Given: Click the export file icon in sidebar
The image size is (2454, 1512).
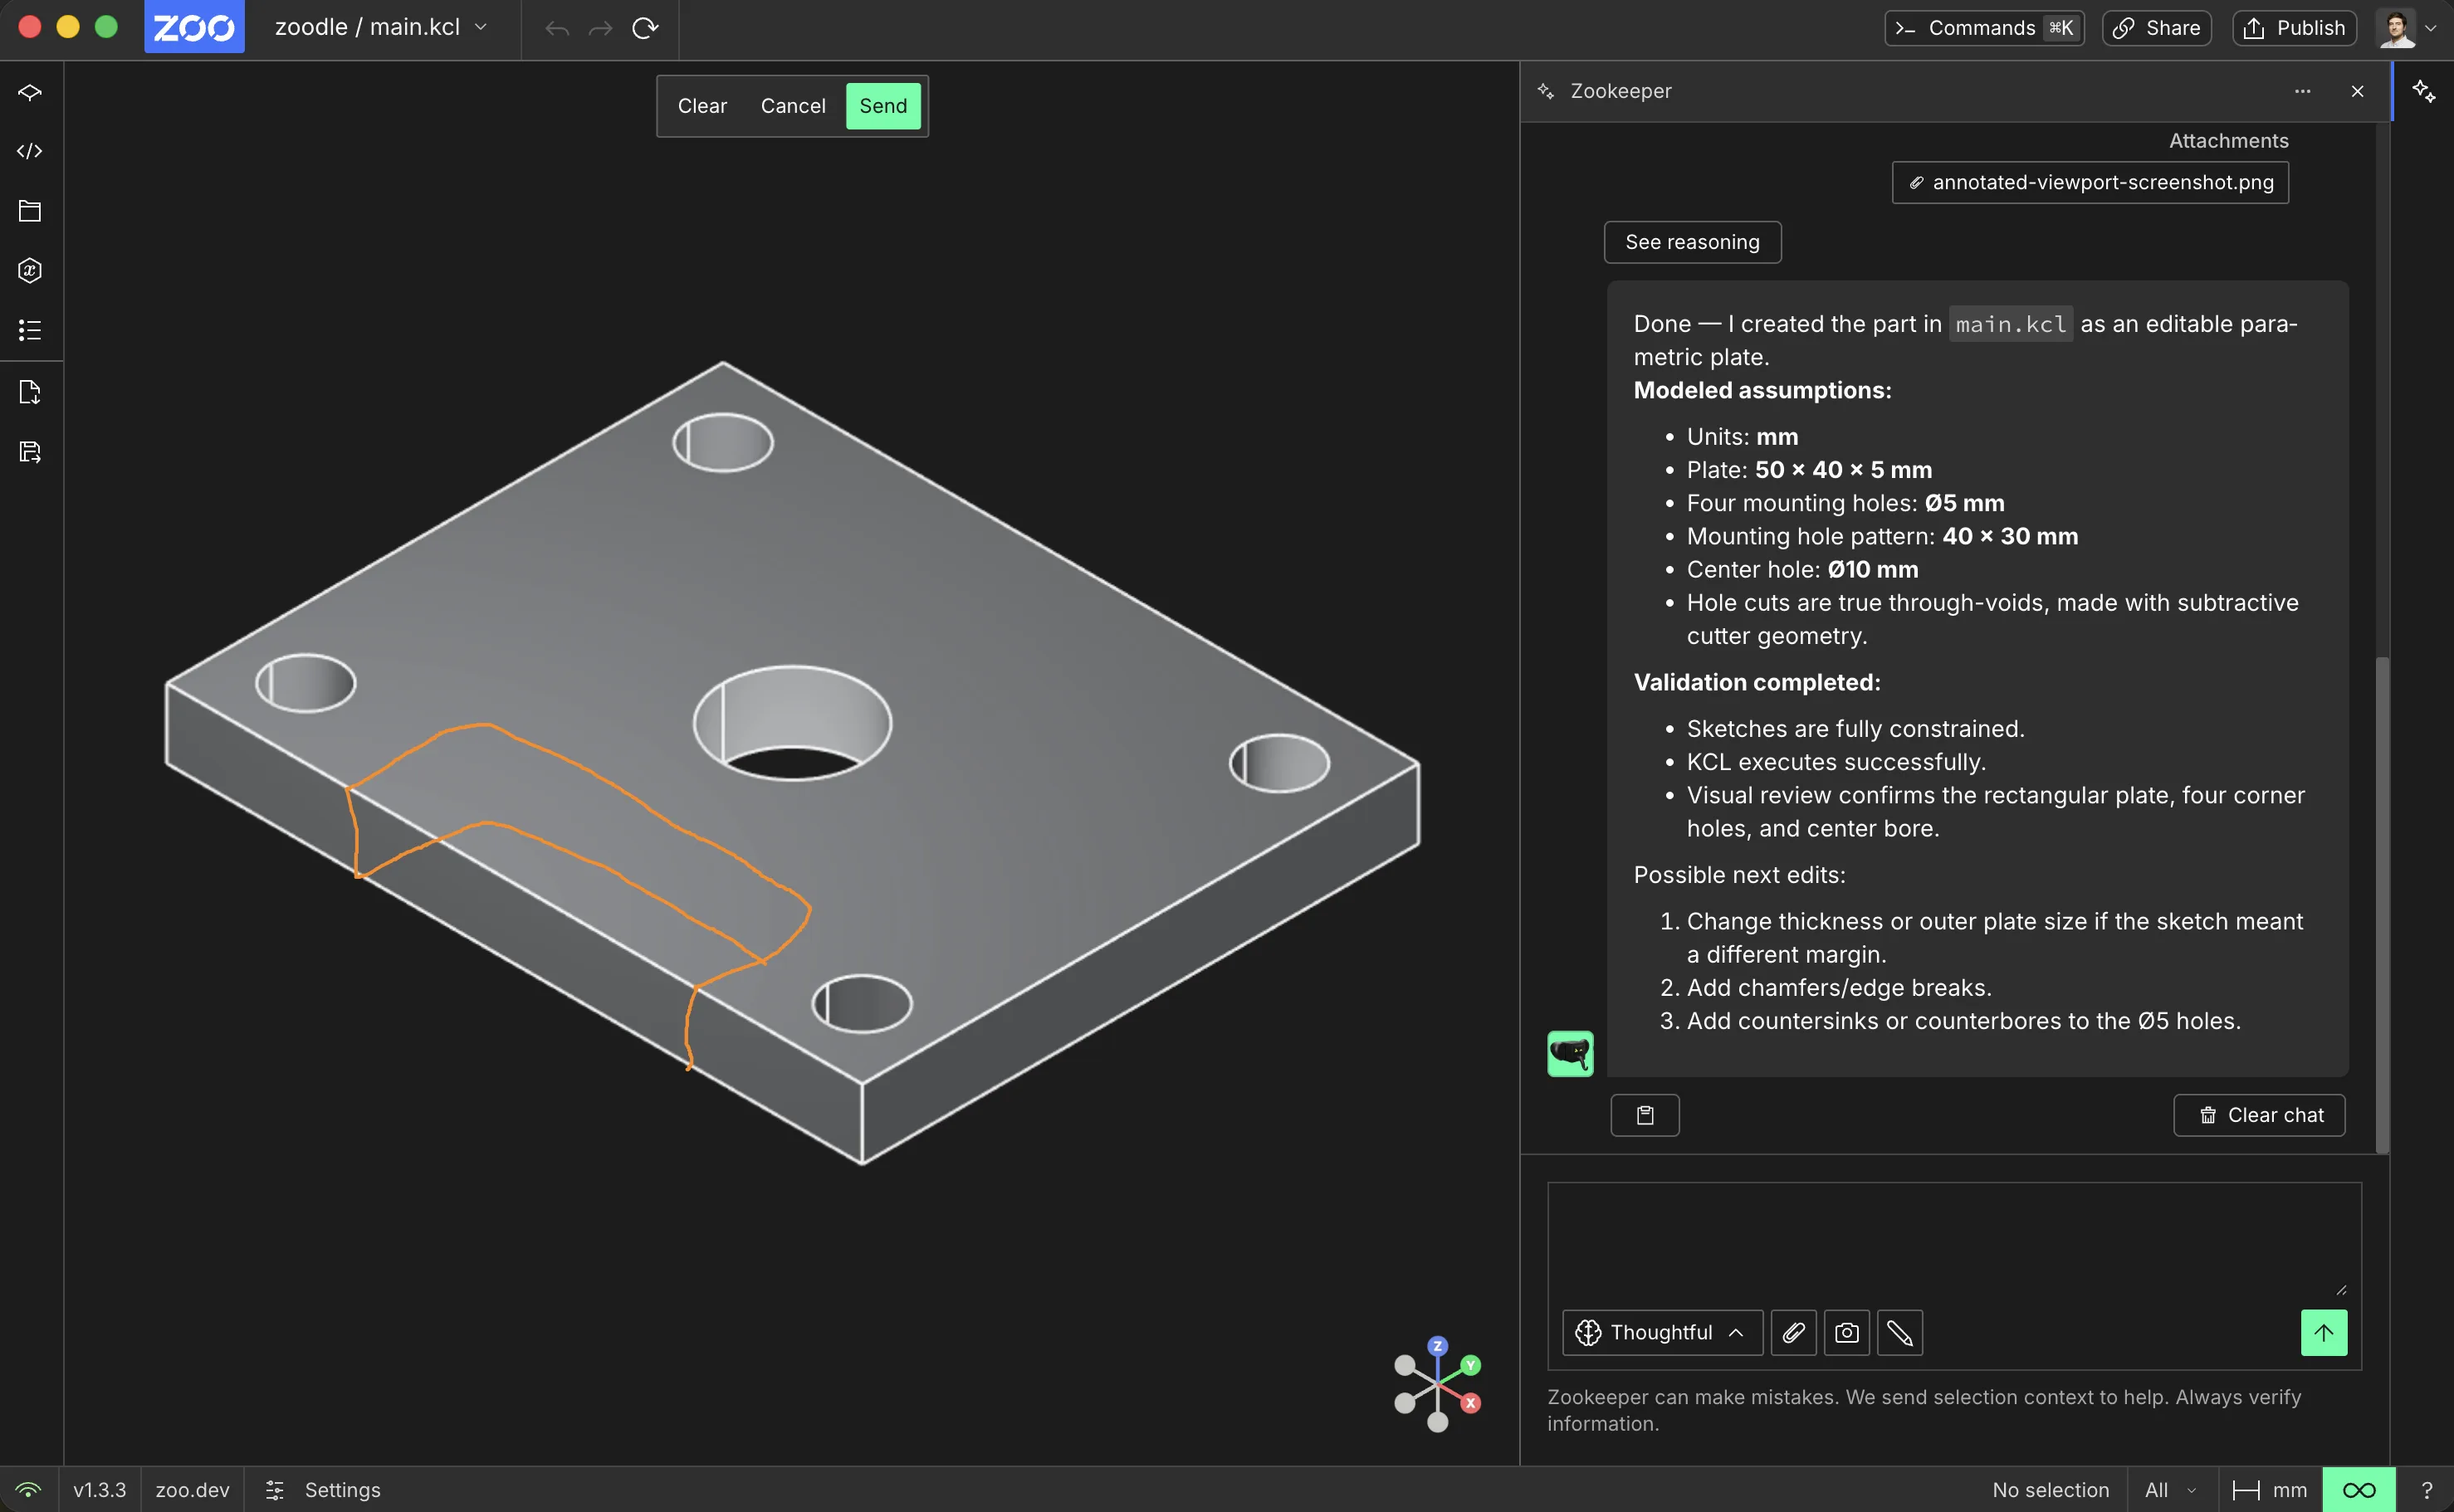Looking at the screenshot, I should [30, 392].
